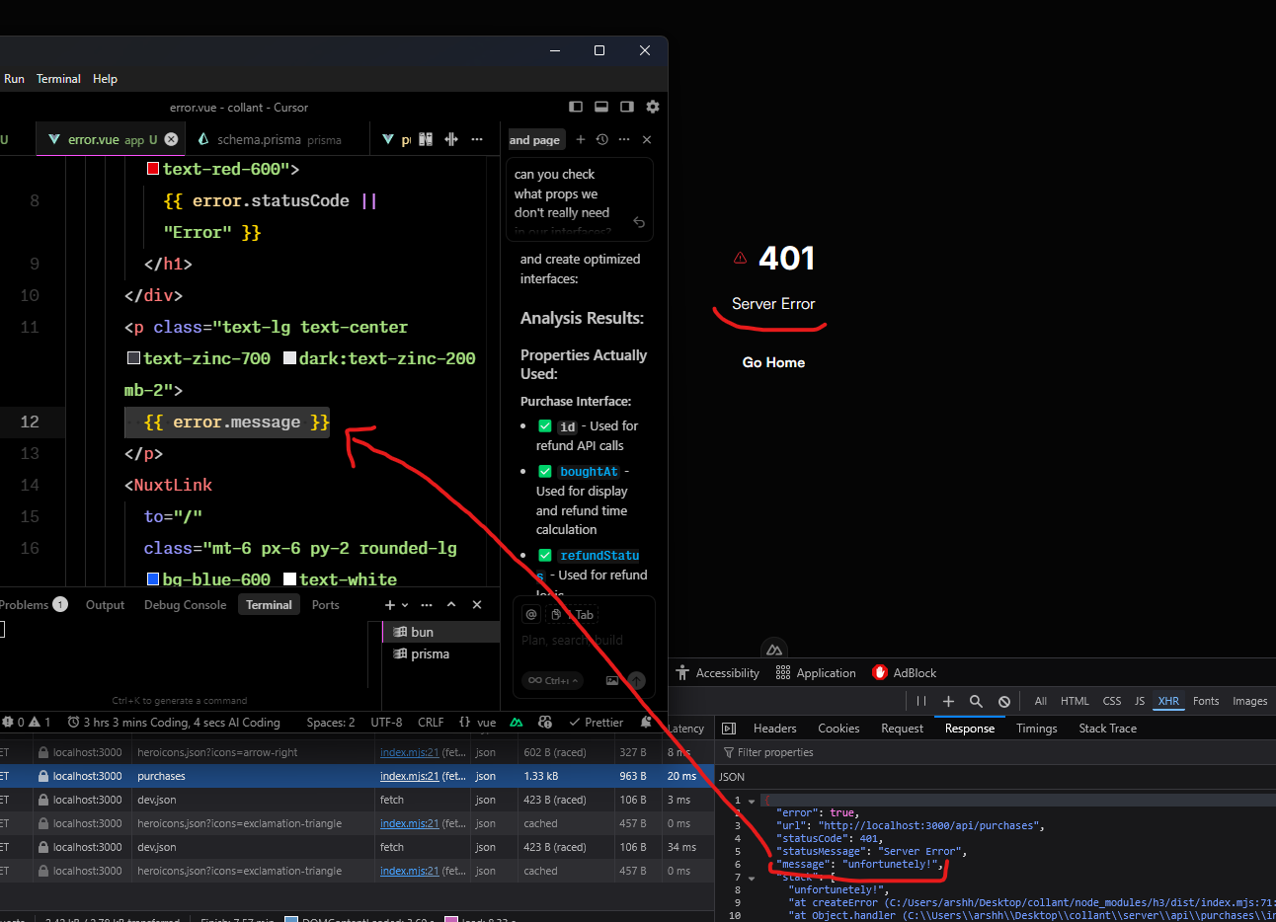Click the @ mention button in chat input

click(x=531, y=614)
